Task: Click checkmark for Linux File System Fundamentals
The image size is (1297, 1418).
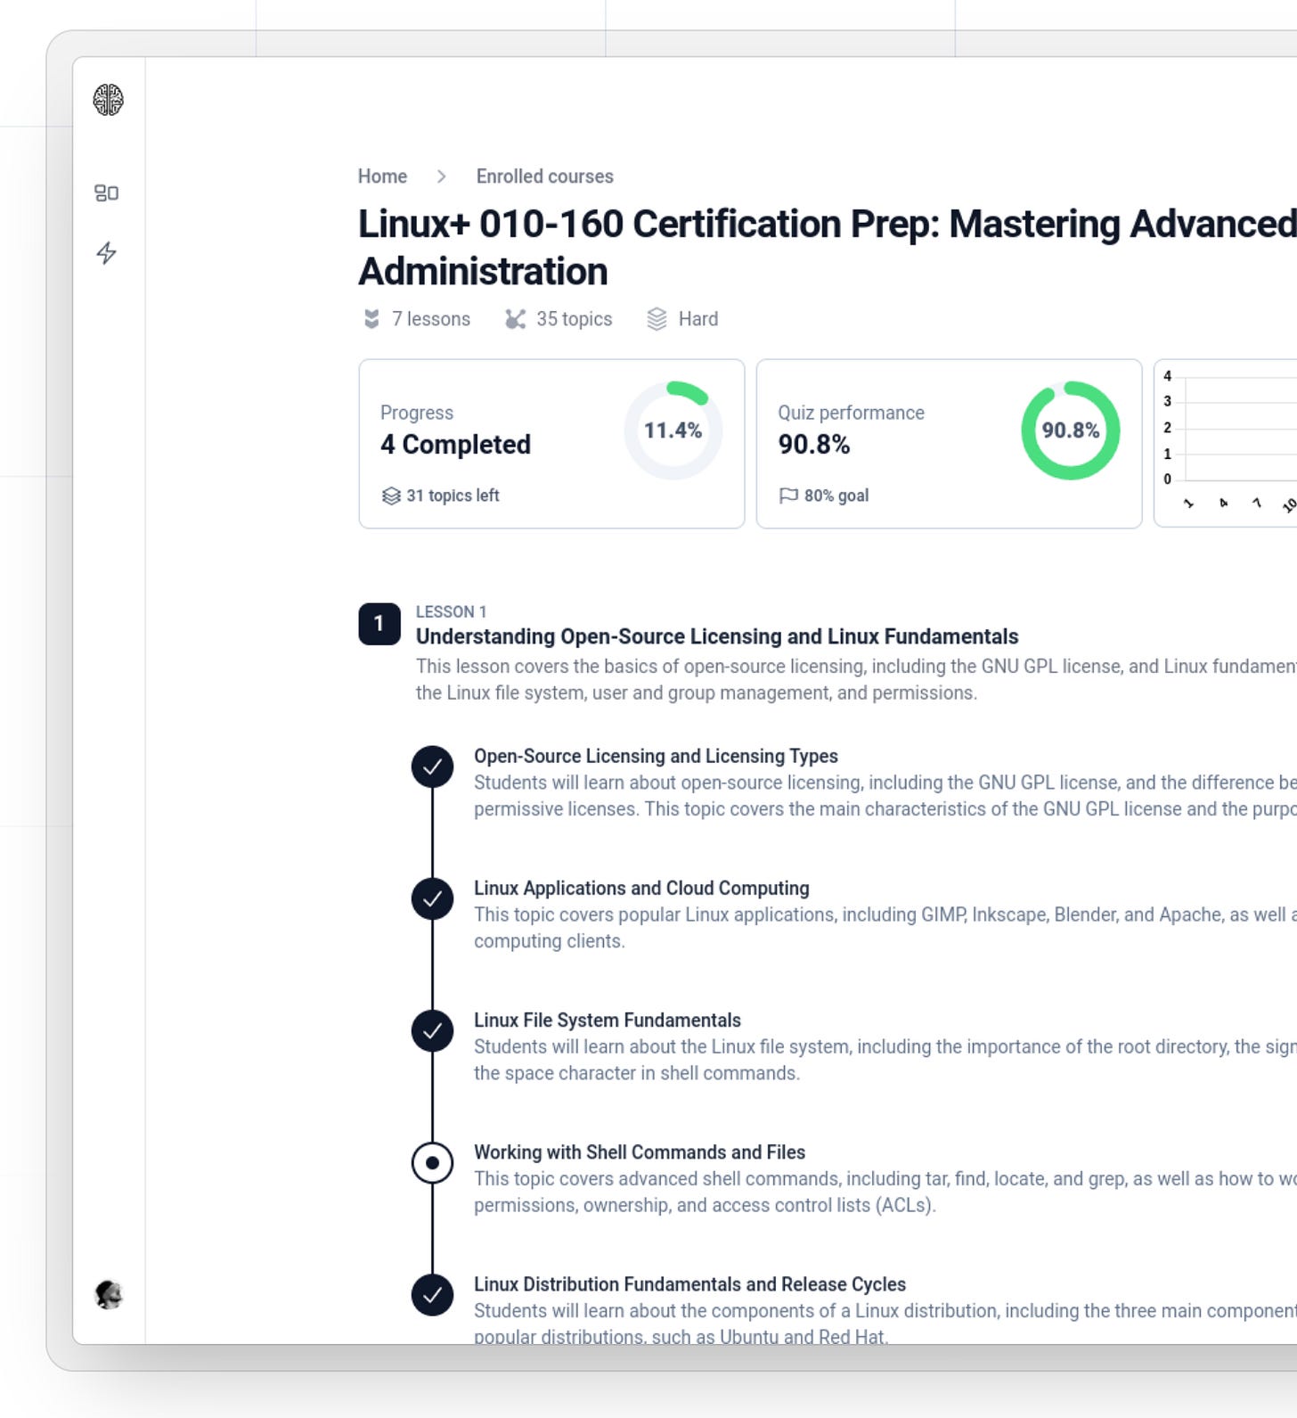Action: 432,1030
